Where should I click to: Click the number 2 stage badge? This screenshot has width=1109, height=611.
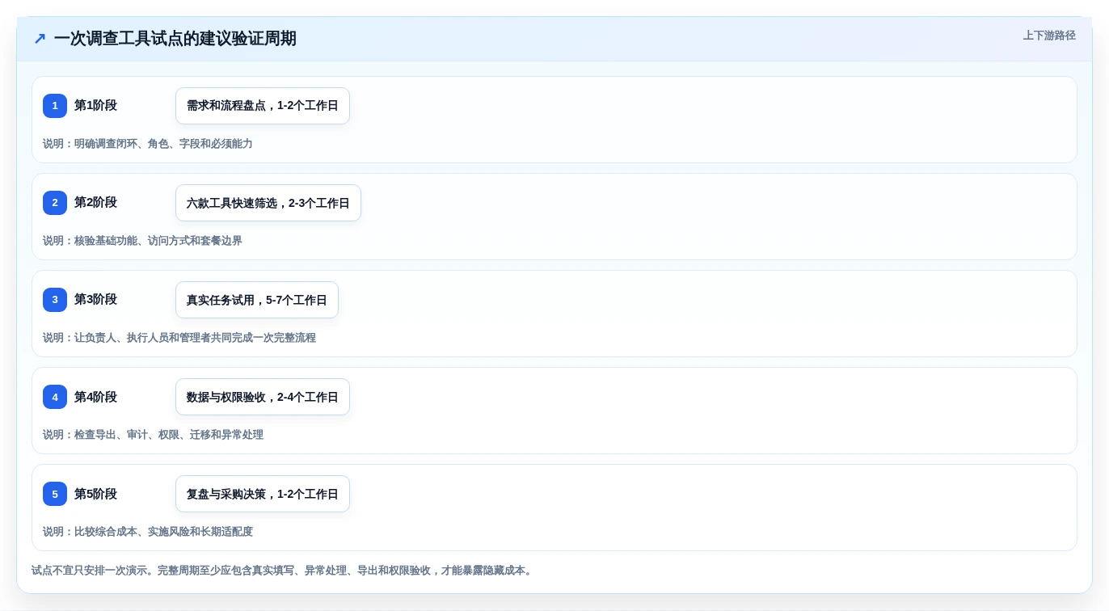point(55,203)
